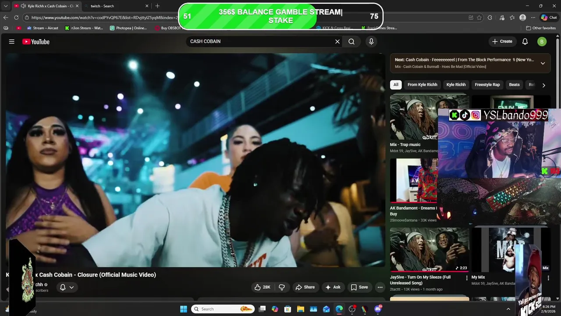Open OBS Studio from taskbar
561x316 pixels.
tap(352, 309)
